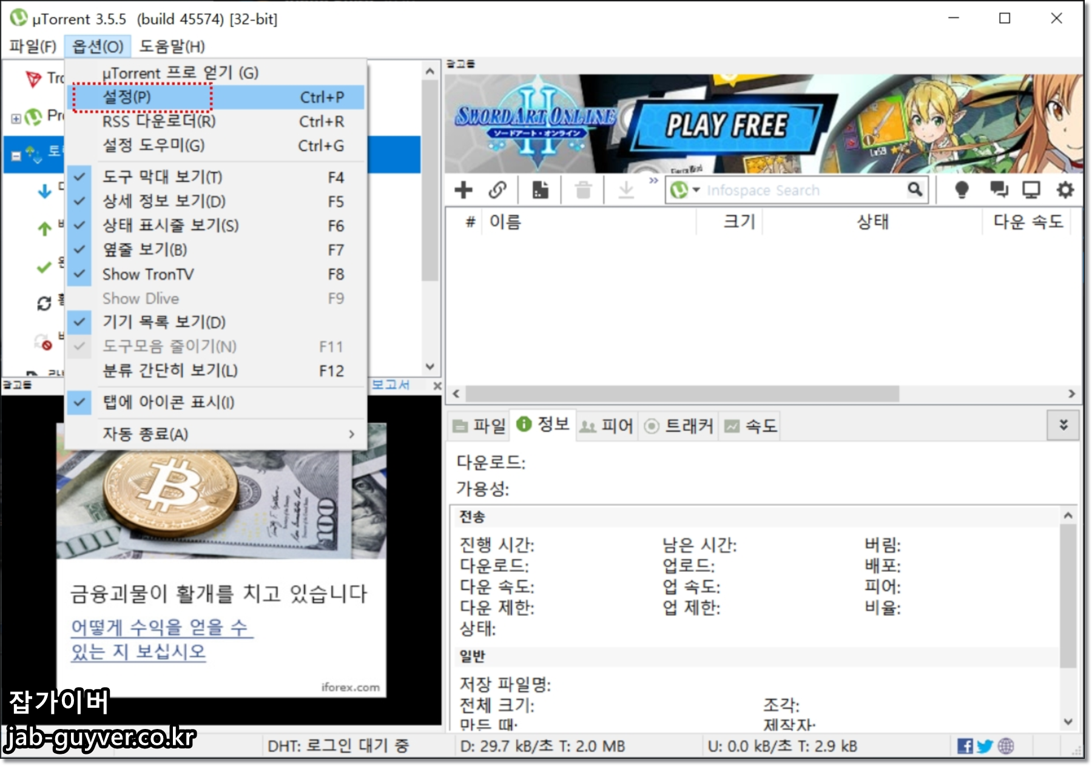The image size is (1092, 766).
Task: Close the 옵션(O) menu from the menu bar
Action: 98,46
